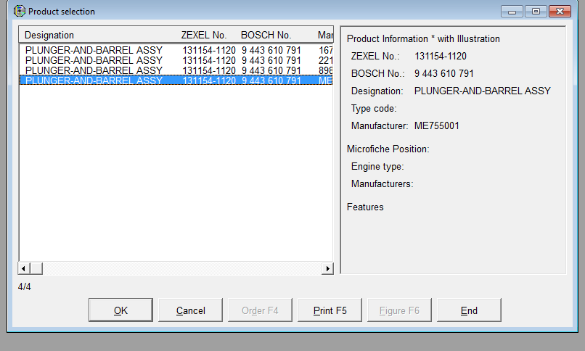585x351 pixels.
Task: Print with the Print F5 button
Action: pyautogui.click(x=330, y=310)
